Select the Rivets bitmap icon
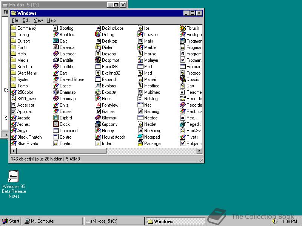 pos(182,137)
